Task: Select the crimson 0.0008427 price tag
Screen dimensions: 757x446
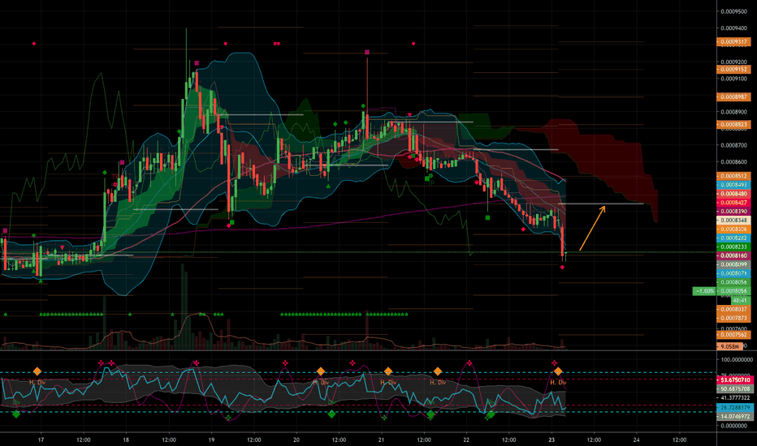Action: point(733,203)
